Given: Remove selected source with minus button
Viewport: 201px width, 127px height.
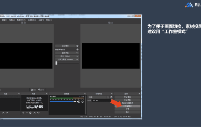Looking at the screenshot, I should click(x=27, y=113).
